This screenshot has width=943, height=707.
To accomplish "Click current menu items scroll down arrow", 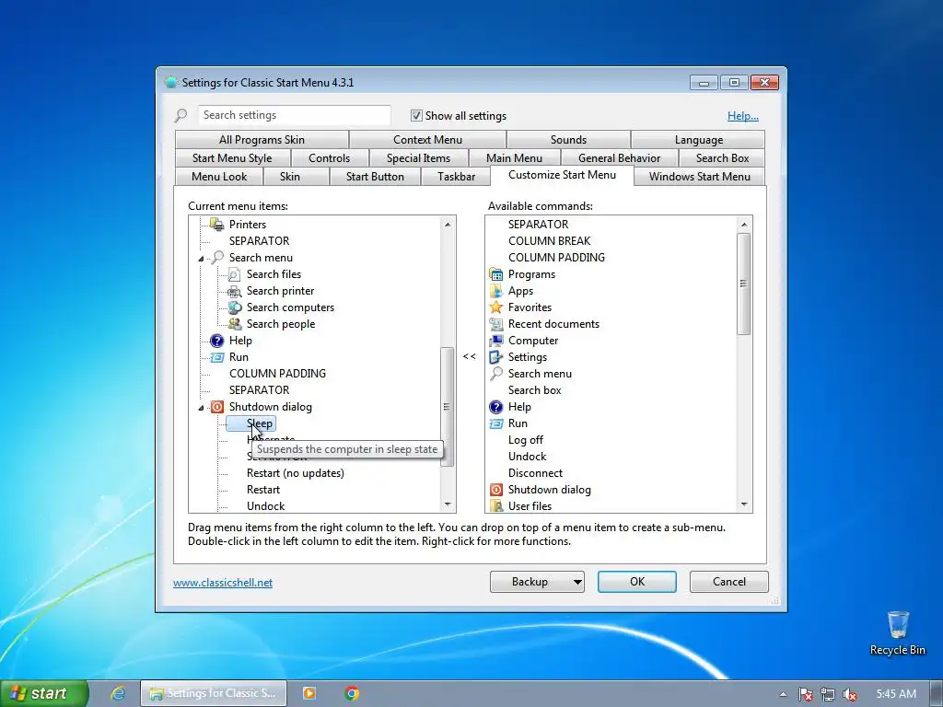I will coord(448,504).
